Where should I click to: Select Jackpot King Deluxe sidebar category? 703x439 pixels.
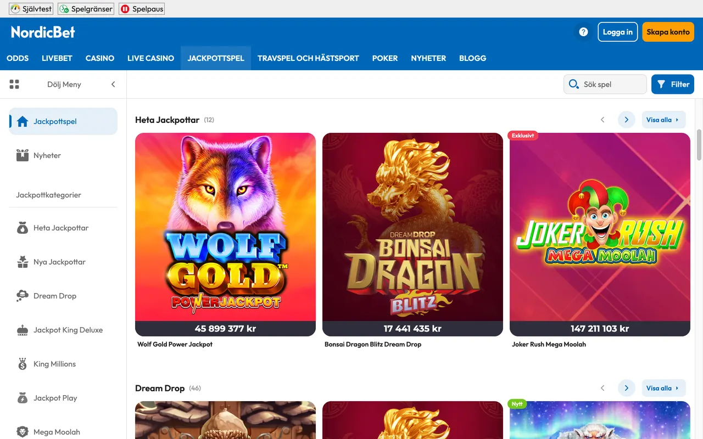tap(63, 330)
